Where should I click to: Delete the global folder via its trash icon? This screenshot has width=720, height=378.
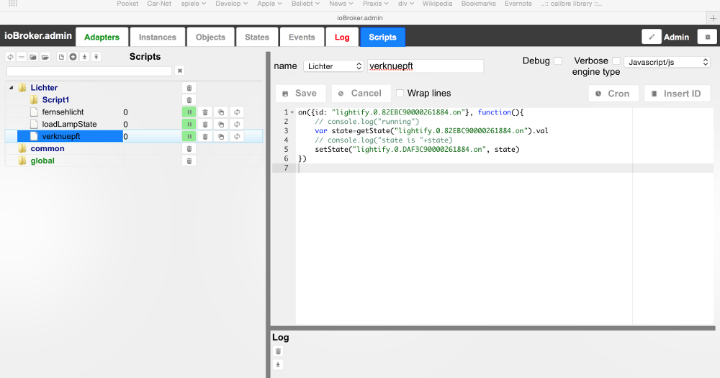click(189, 161)
